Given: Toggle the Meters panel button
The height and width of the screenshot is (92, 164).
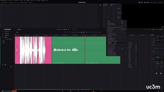Looking at the screenshot, I should [147, 2].
